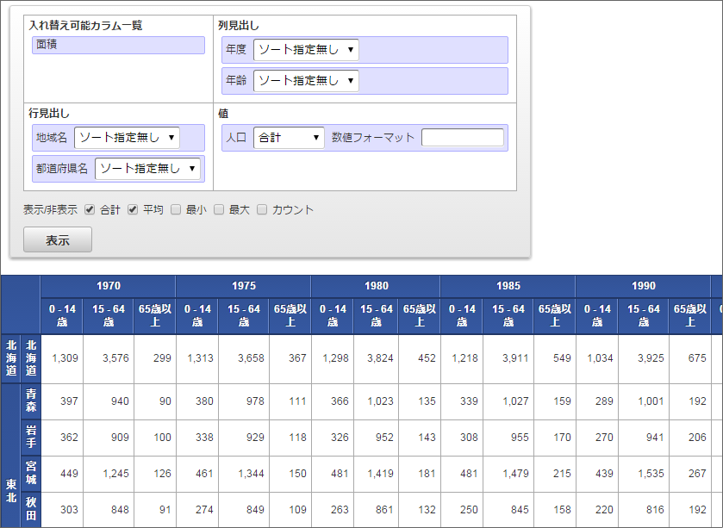Click the cell value 303
Screen dimensions: 723x528
coord(69,510)
